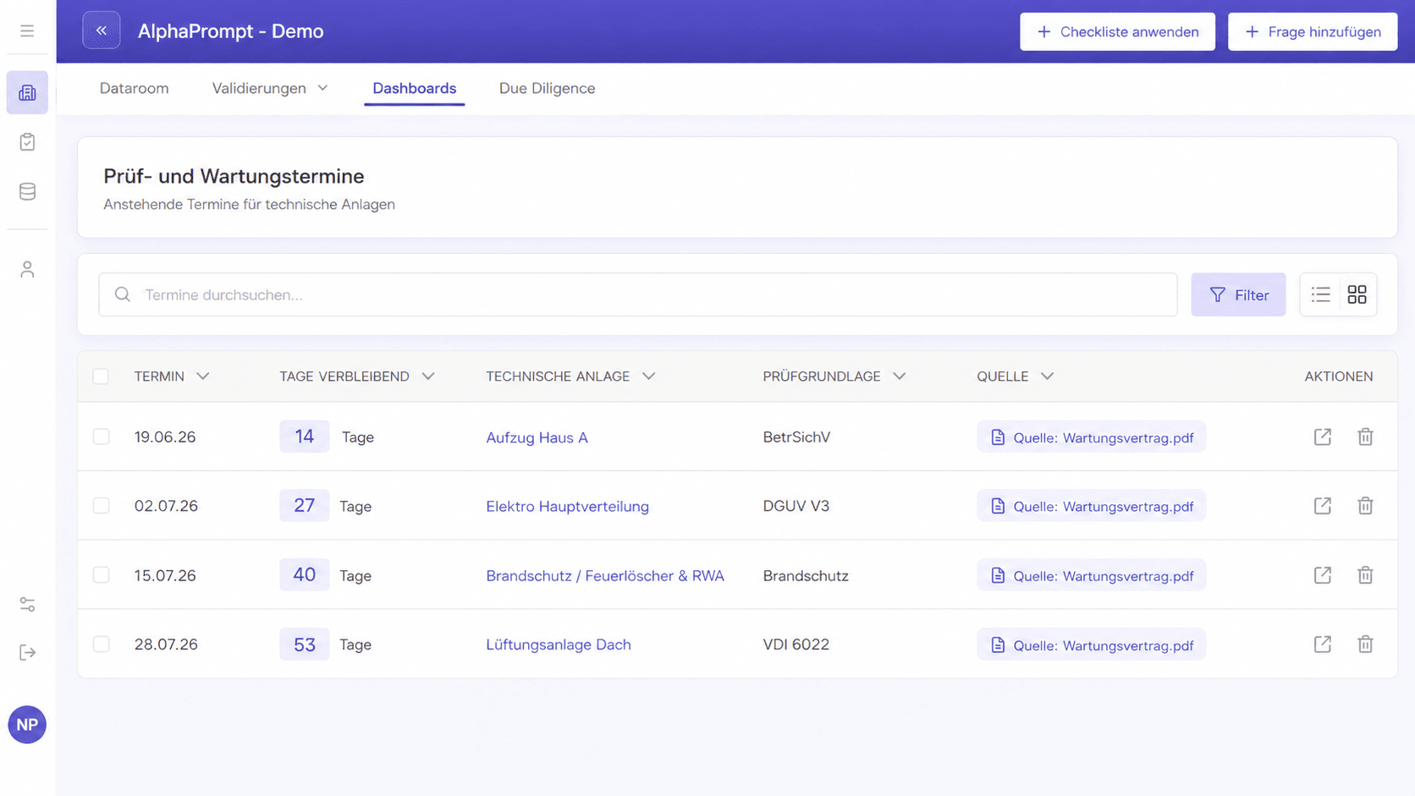Delete the Elektro Hauptverteilung row
The image size is (1415, 796).
(x=1365, y=506)
